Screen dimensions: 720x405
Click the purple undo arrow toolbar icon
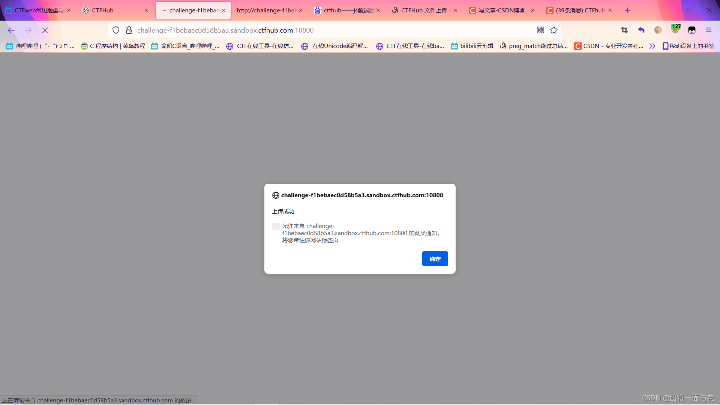tap(641, 30)
